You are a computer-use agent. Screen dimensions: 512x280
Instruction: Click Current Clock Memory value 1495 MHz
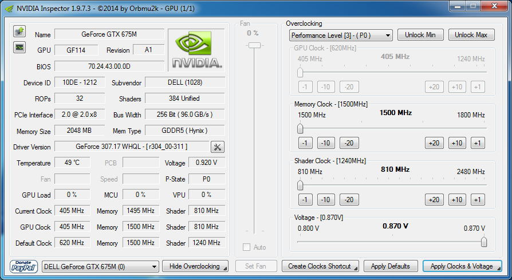141,211
